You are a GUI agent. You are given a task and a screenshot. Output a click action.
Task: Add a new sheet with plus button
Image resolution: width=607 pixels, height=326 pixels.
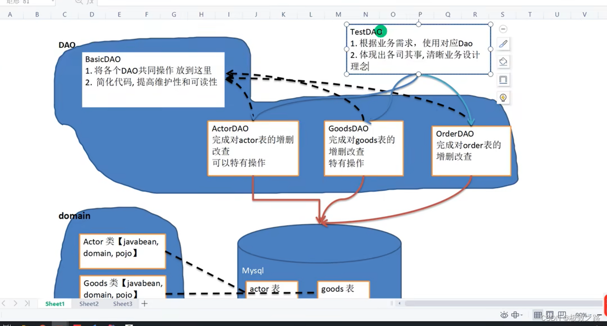click(144, 303)
